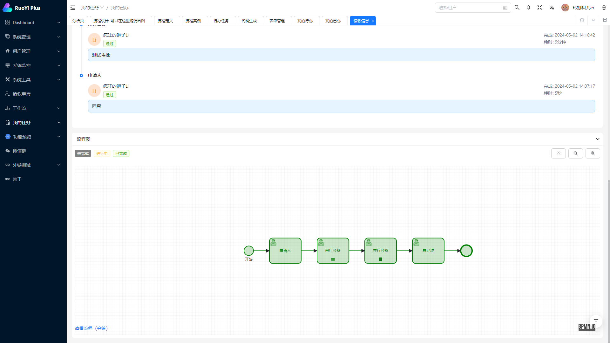Image resolution: width=610 pixels, height=343 pixels.
Task: Open the 我的任务 breadcrumb dropdown
Action: (92, 8)
